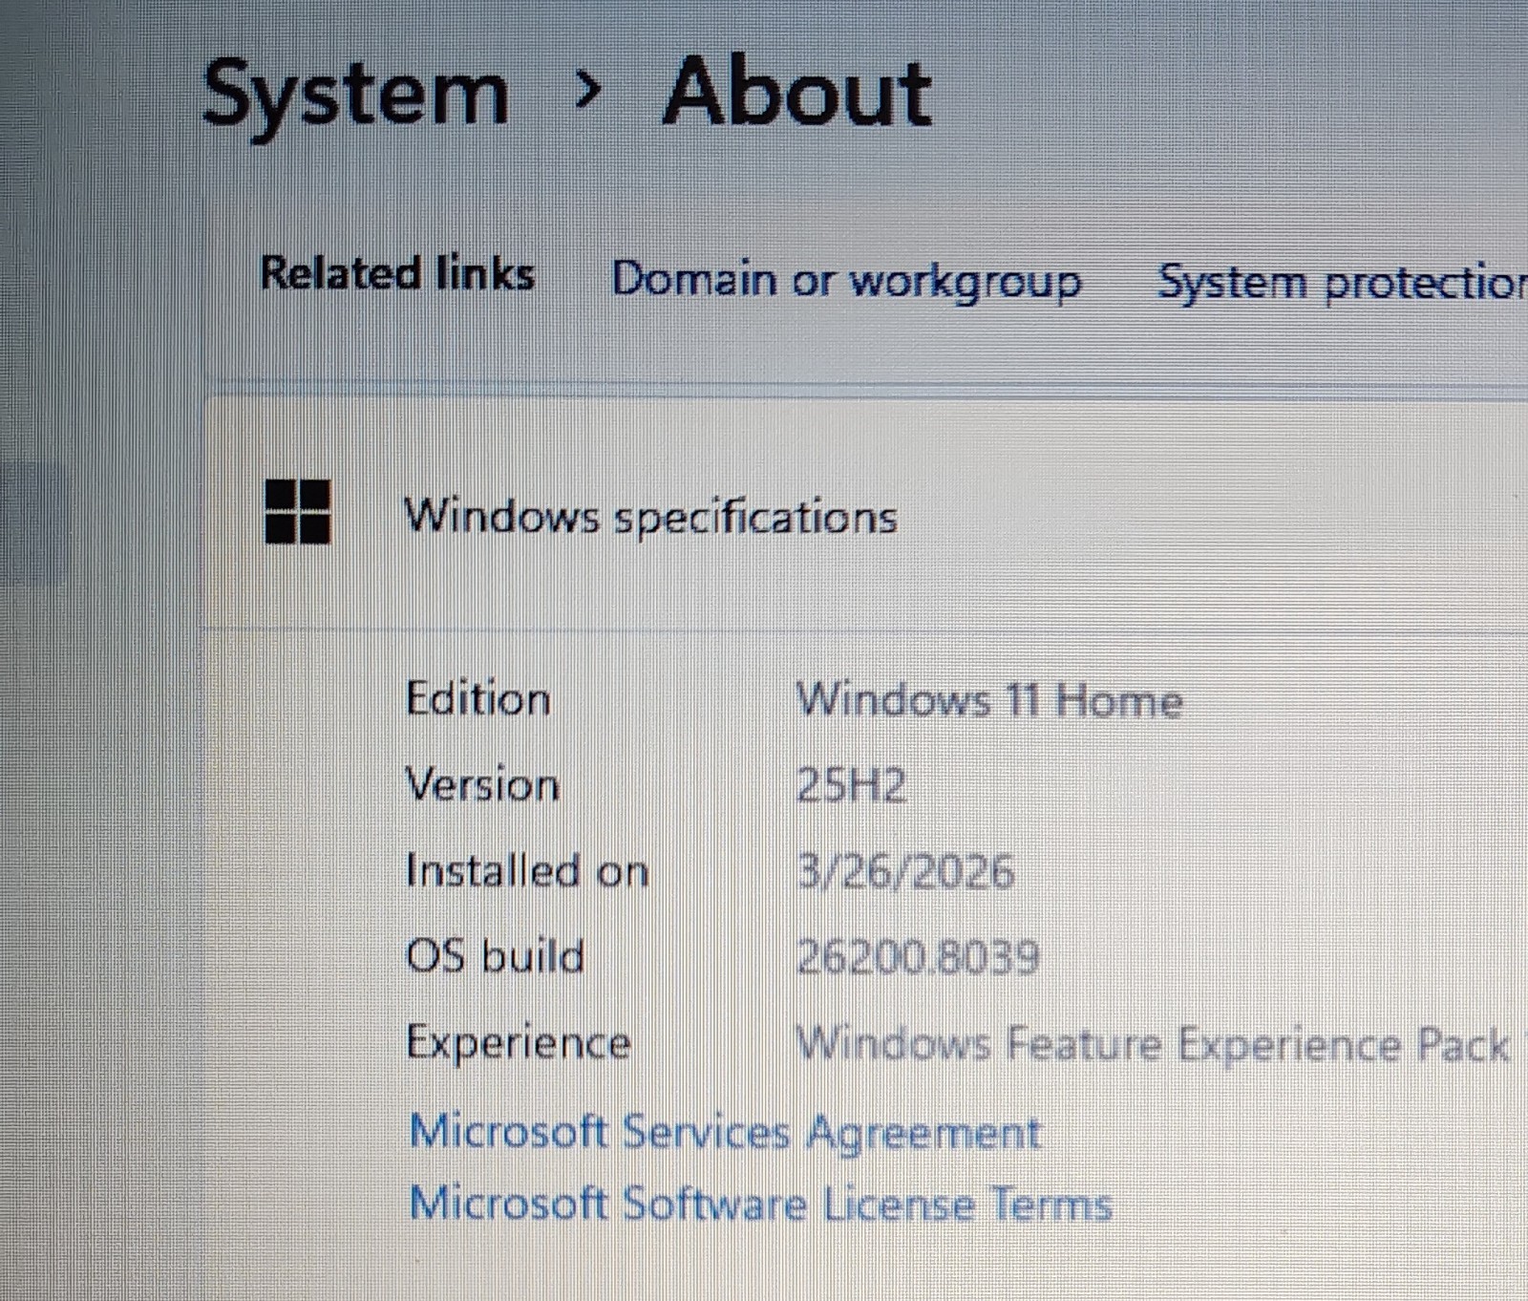Click the breadcrumb chevron arrow after System
The image size is (1528, 1301).
coord(589,91)
